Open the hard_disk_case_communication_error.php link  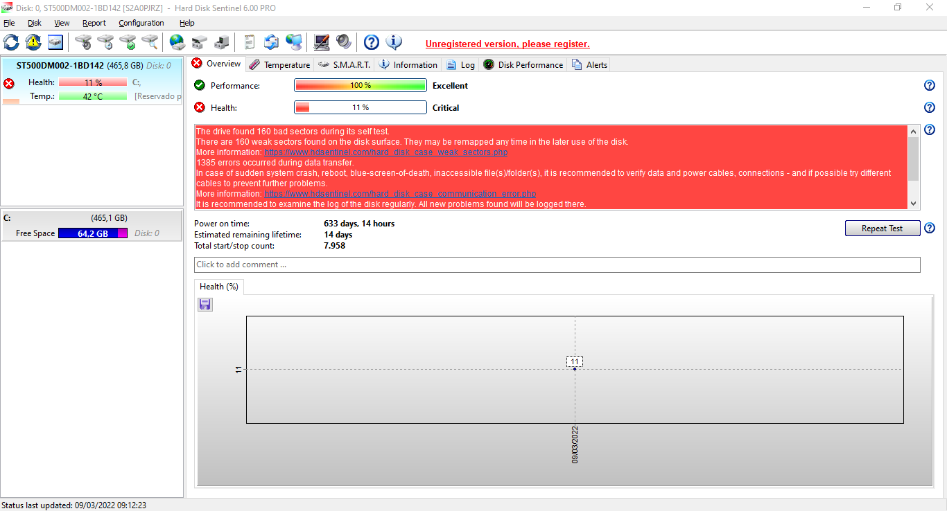[x=400, y=194]
